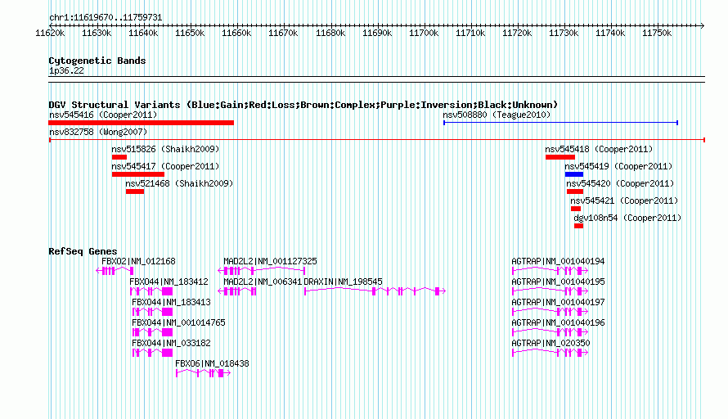Select the AGTRAP NM_001040194 gene glyph
The height and width of the screenshot is (419, 728).
click(550, 271)
